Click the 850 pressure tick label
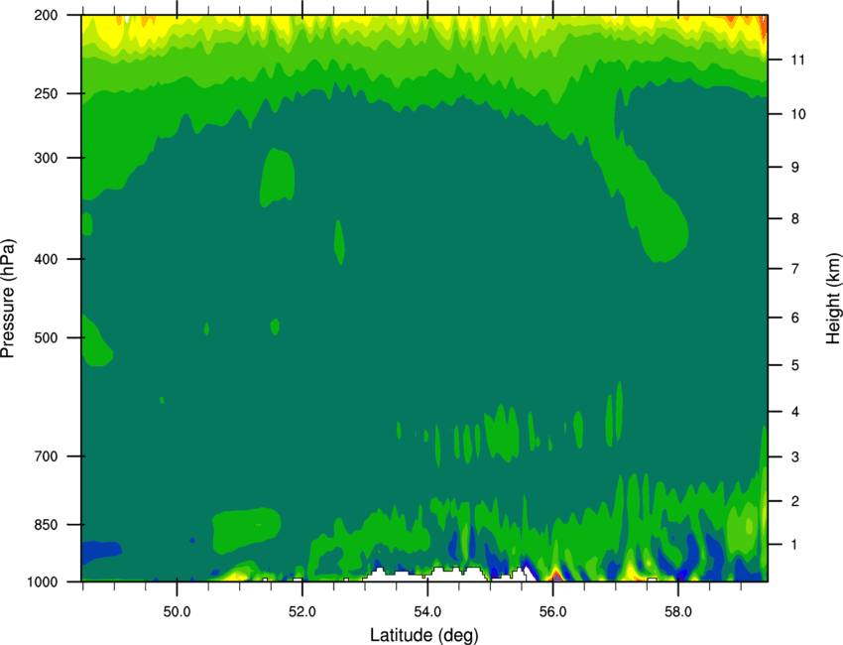Image resolution: width=843 pixels, height=645 pixels. [46, 525]
